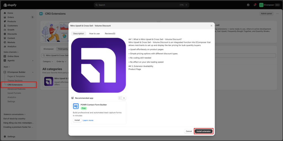Open the three-dot more actions menu

pyautogui.click(x=277, y=14)
